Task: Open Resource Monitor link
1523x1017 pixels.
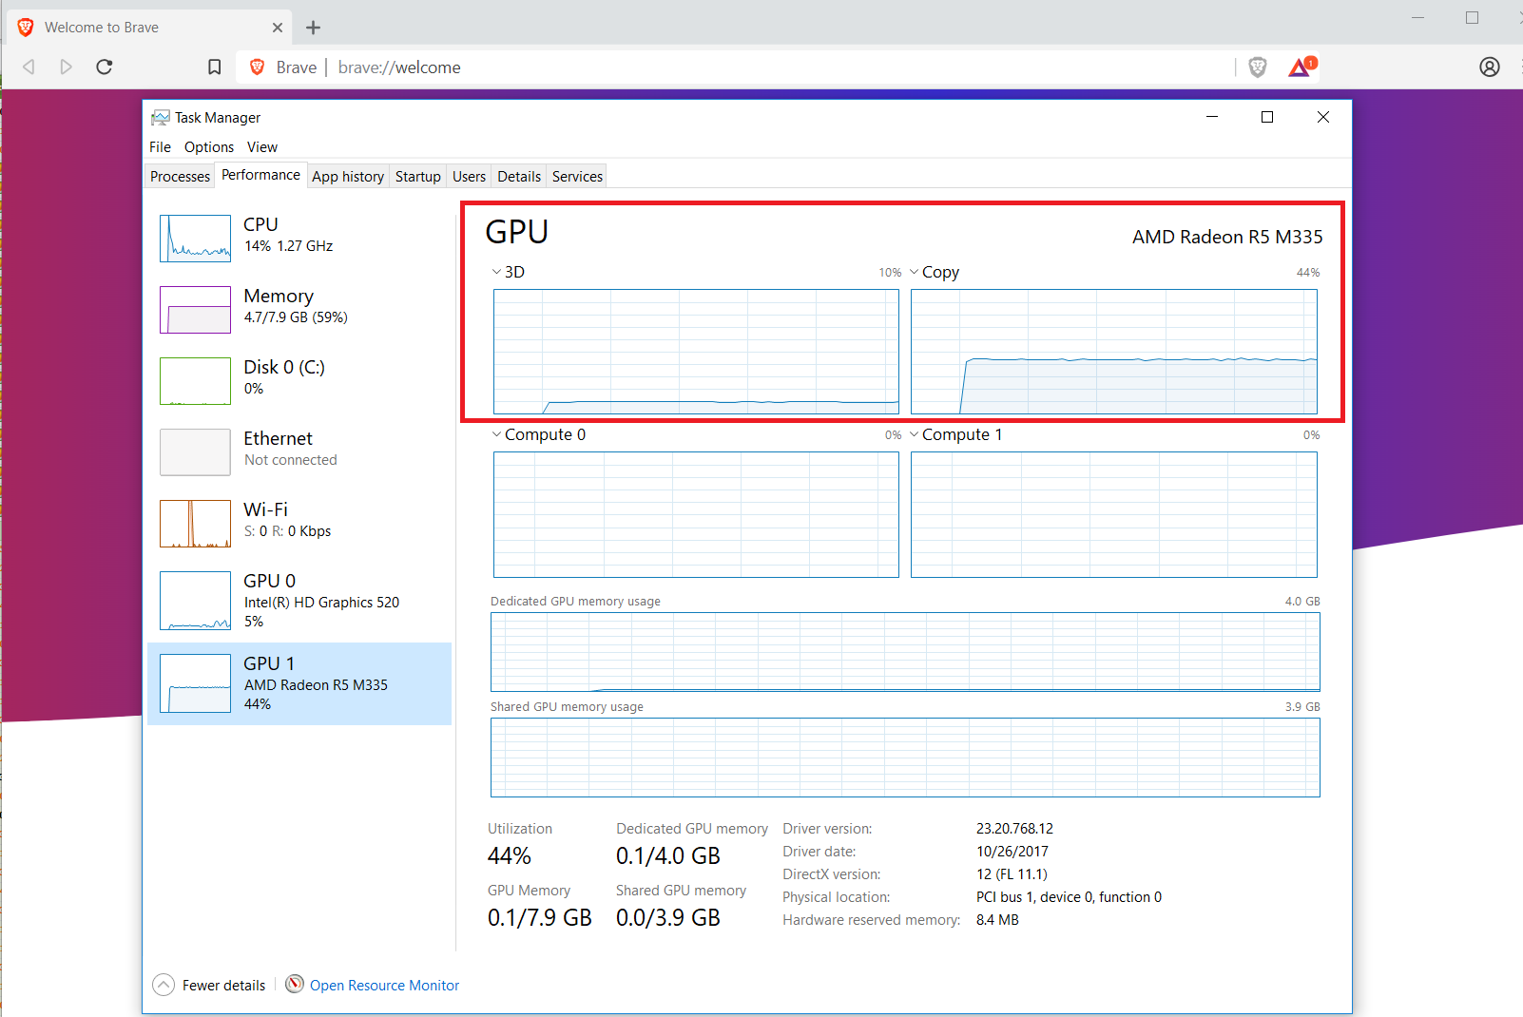Action: pos(384,986)
